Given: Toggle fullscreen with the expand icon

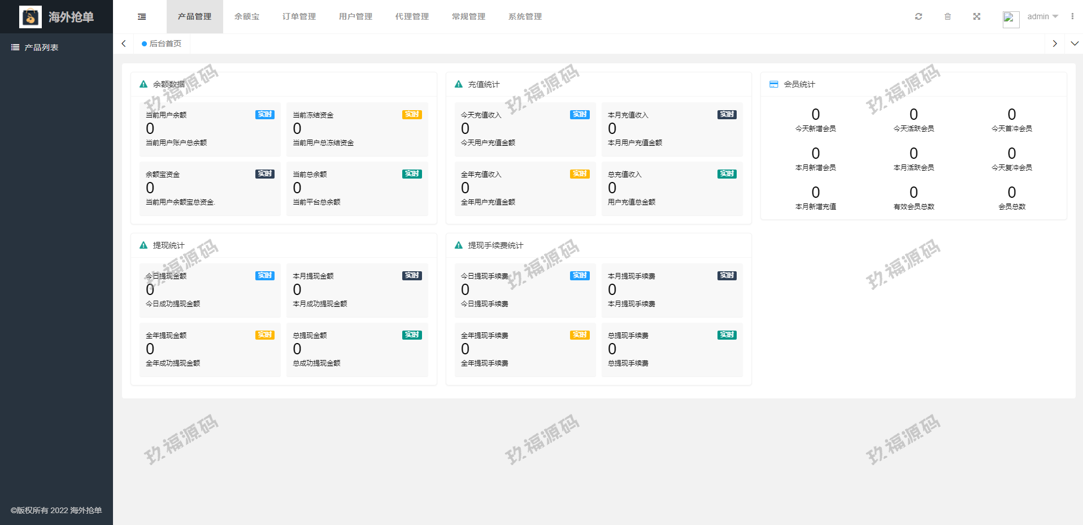Looking at the screenshot, I should tap(977, 16).
